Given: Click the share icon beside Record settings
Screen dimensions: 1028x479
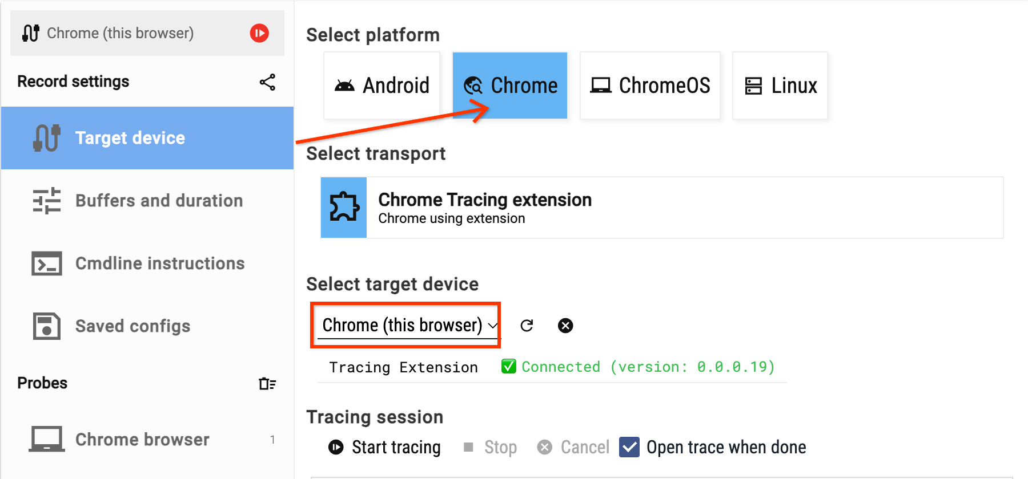Looking at the screenshot, I should [x=267, y=82].
